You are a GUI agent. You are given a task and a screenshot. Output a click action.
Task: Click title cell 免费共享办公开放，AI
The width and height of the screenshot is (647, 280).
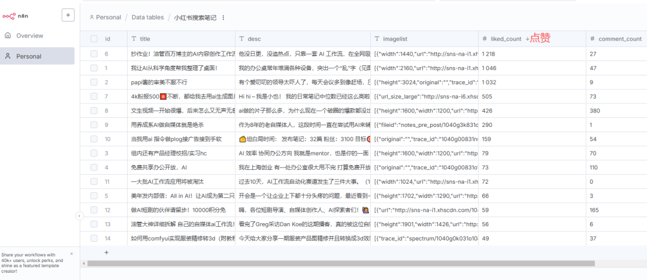(x=181, y=168)
